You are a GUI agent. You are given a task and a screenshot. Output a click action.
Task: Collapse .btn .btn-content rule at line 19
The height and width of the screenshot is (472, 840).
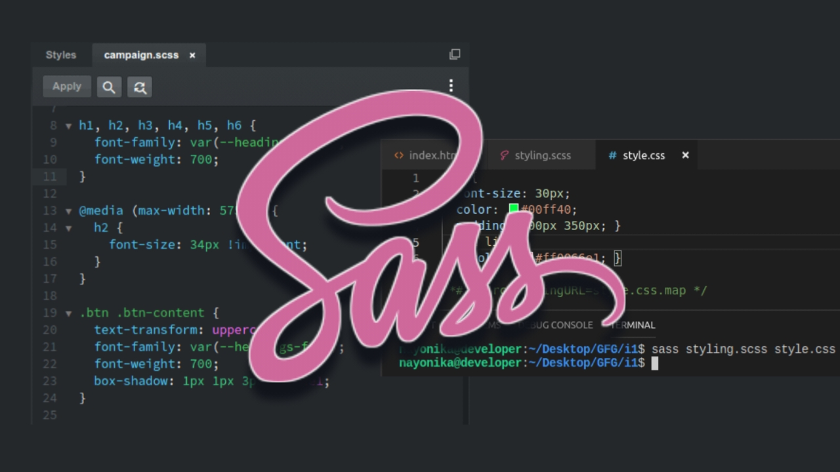pos(68,313)
